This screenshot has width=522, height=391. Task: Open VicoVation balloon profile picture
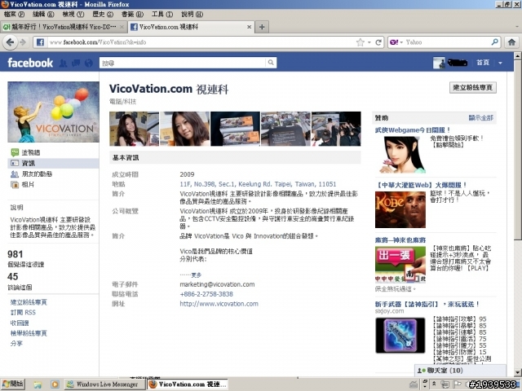pos(53,112)
